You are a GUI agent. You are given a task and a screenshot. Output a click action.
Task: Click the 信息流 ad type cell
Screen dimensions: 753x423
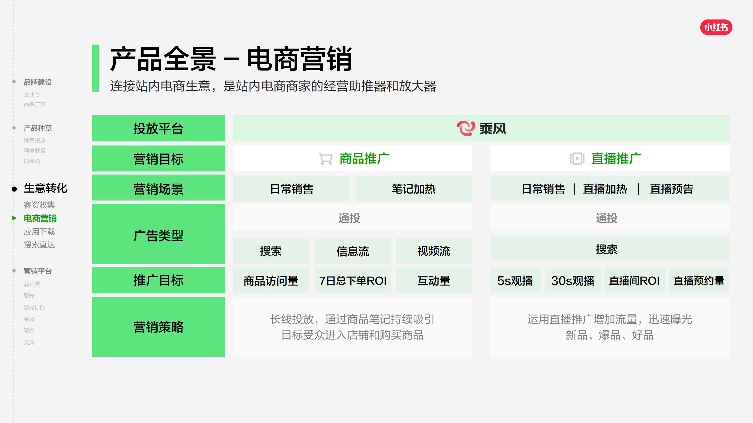point(353,251)
